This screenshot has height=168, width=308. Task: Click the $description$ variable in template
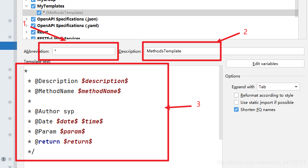(x=105, y=81)
